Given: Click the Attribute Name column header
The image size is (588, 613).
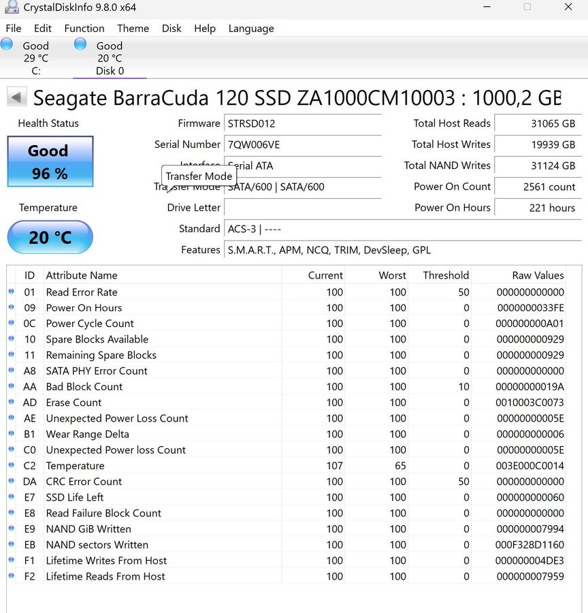Looking at the screenshot, I should (x=163, y=275).
